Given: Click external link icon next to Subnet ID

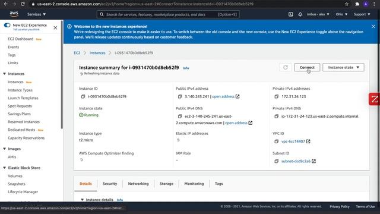Looking at the screenshot, I should (x=314, y=161).
